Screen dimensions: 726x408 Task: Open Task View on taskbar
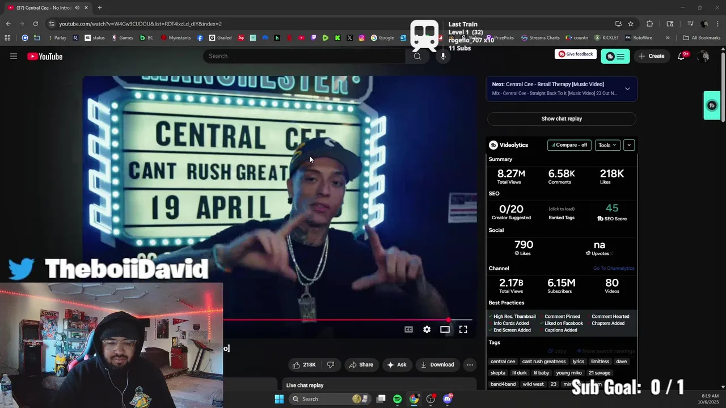[x=381, y=399]
